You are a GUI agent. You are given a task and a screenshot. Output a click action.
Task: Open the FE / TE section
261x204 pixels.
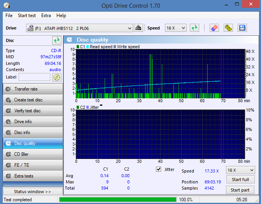(33, 165)
